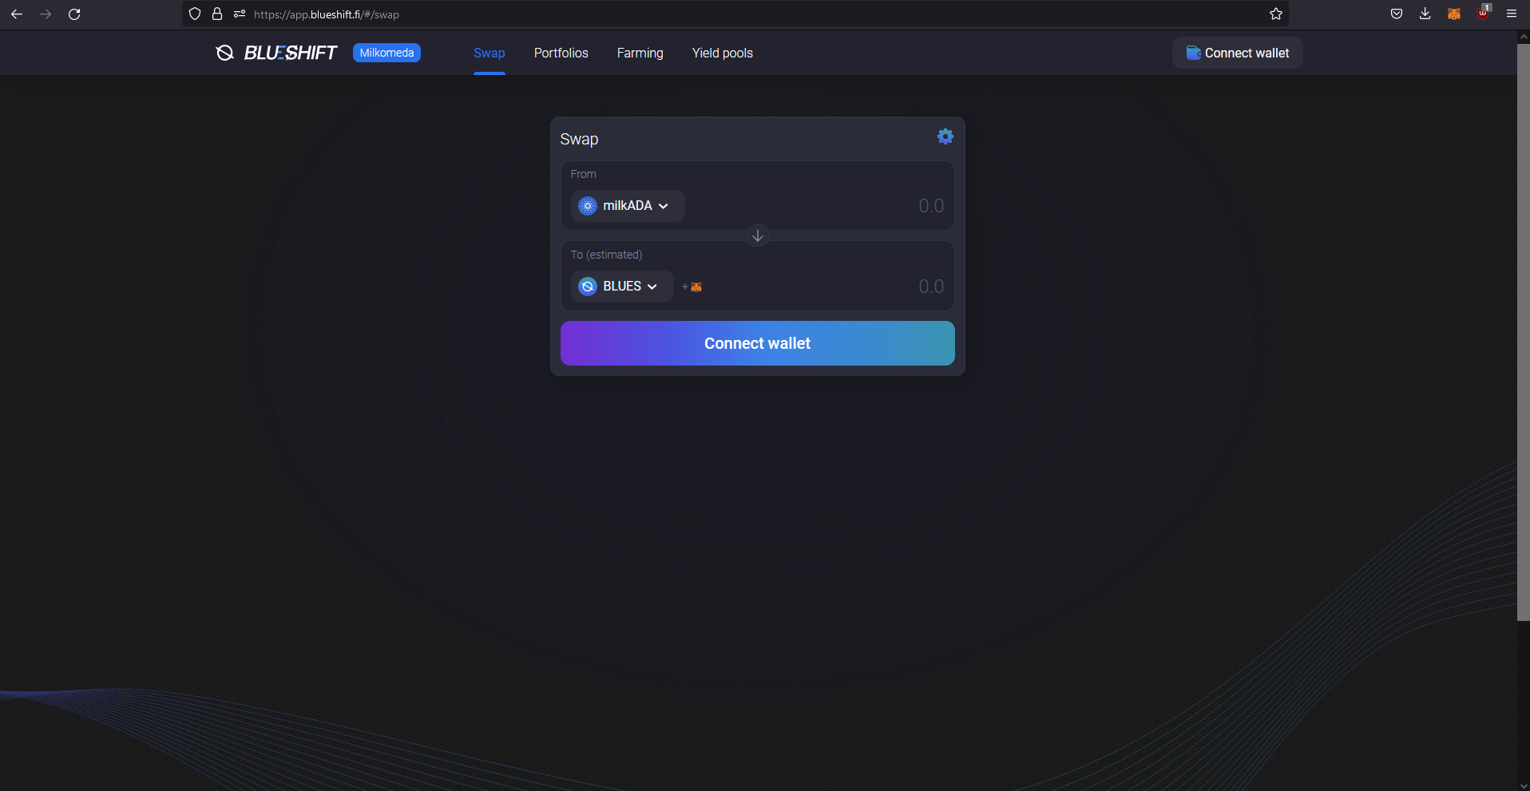Click the Blueshift logo
This screenshot has height=791, width=1530.
point(276,53)
